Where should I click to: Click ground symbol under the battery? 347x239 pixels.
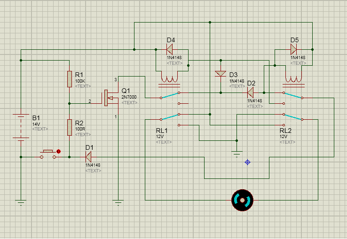pos(21,203)
